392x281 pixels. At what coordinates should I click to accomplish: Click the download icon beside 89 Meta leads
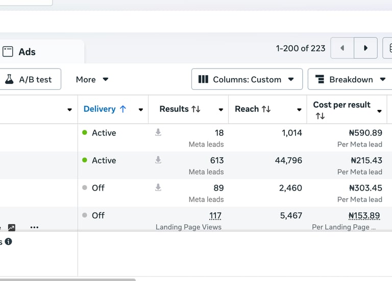(158, 188)
